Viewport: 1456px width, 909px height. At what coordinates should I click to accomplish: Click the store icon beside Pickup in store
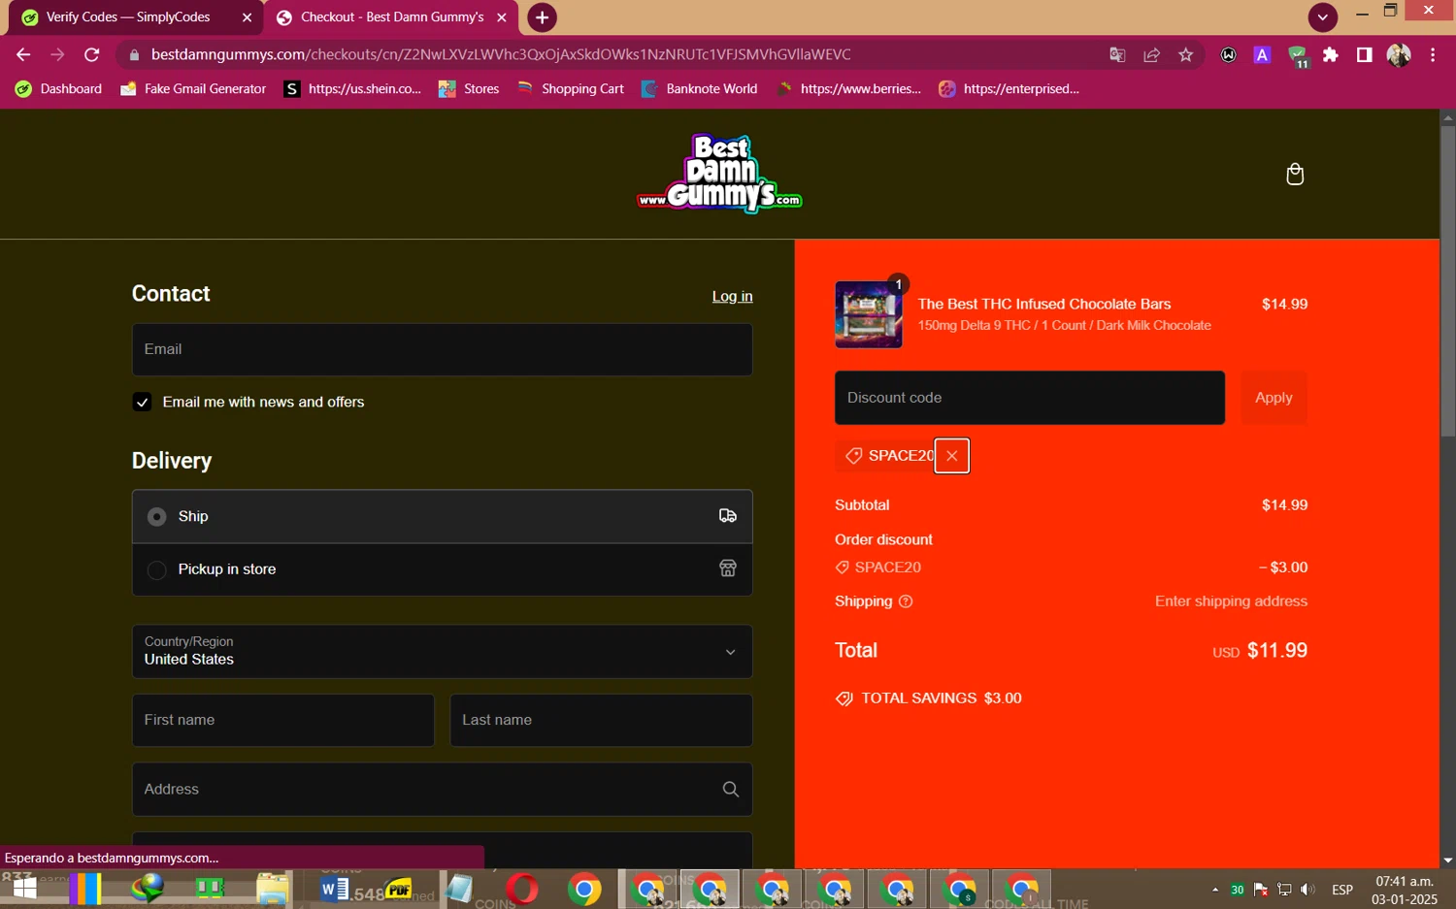(x=728, y=568)
